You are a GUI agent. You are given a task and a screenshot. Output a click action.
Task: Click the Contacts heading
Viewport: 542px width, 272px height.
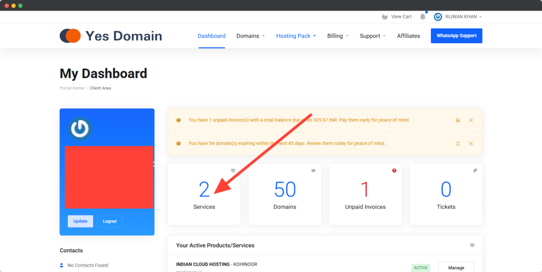[71, 251]
